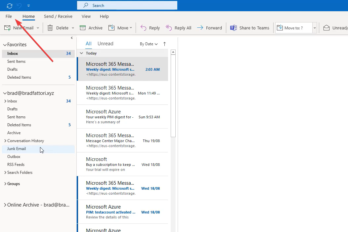Switch to the Home ribbon tab
The height and width of the screenshot is (232, 348).
pos(29,17)
